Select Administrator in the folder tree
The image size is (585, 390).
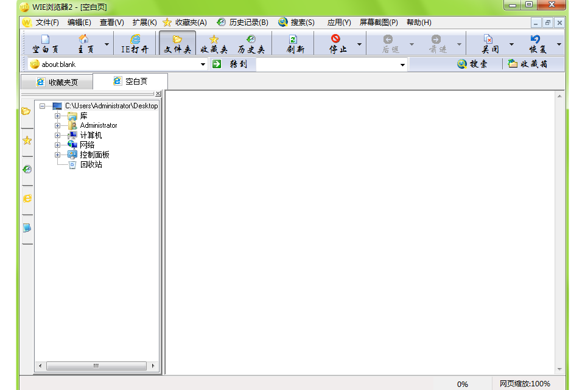(99, 126)
